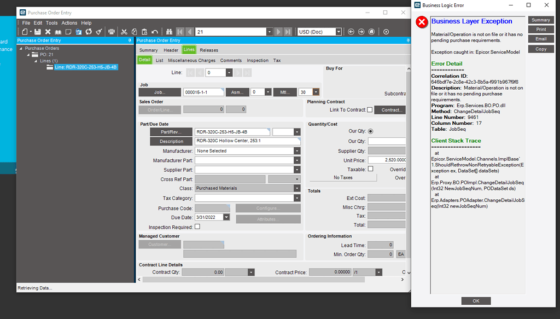The image size is (560, 319).
Task: Copy the Business Layer Exception details
Action: point(540,49)
